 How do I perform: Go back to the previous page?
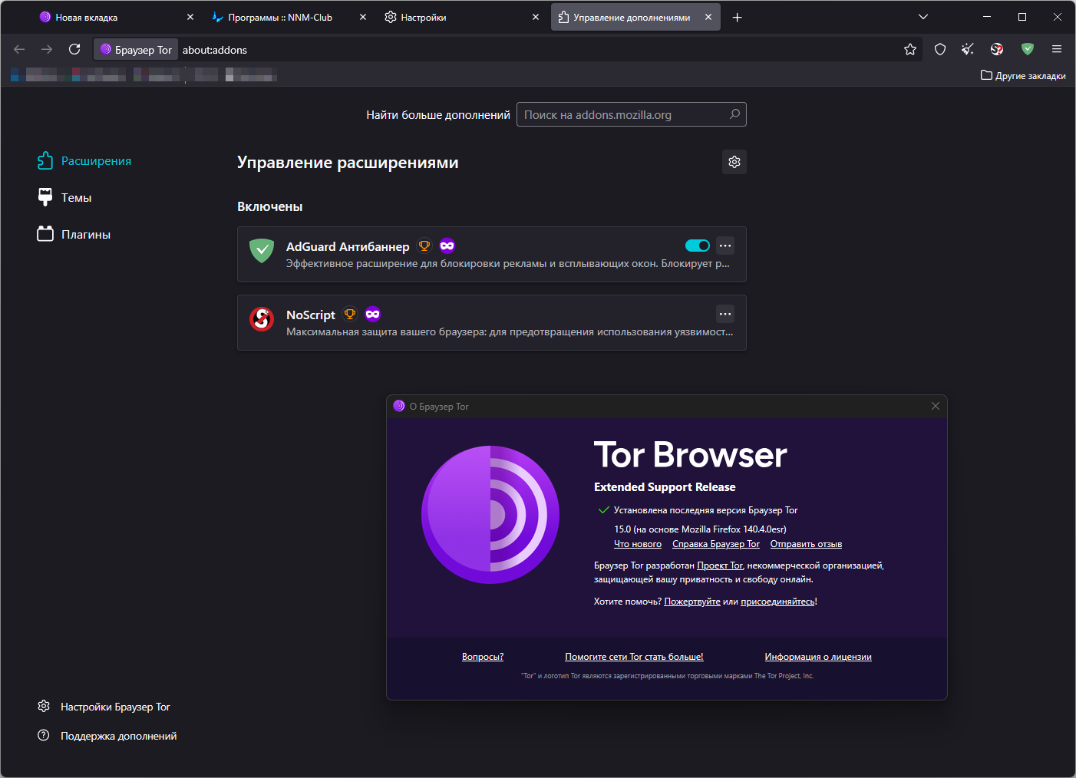[19, 49]
